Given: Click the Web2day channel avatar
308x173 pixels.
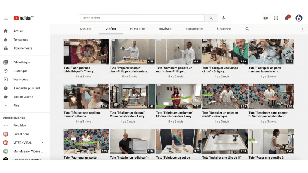Looking at the screenshot, I should tap(5, 126).
